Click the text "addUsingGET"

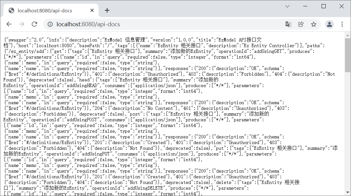[x=268, y=51]
